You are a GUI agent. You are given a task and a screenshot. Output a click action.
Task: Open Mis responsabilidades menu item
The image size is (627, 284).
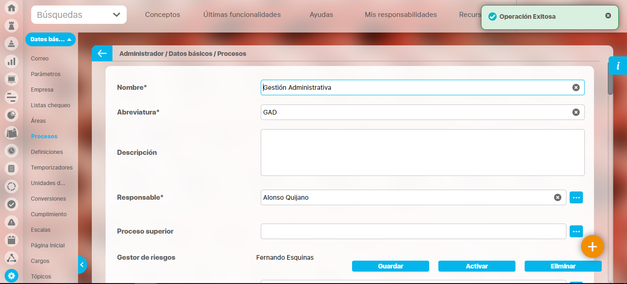[401, 15]
